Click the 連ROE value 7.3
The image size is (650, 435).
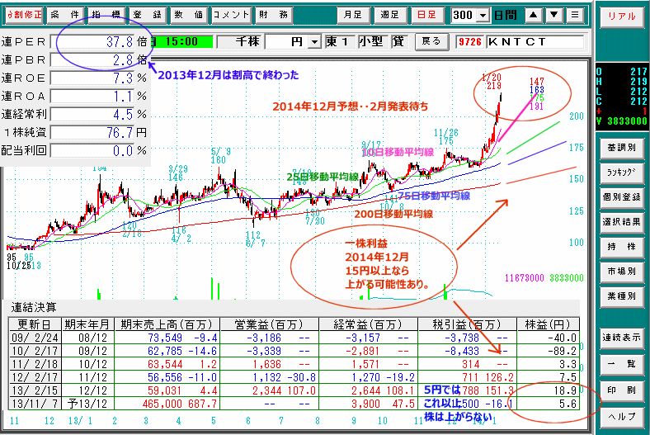(x=93, y=78)
